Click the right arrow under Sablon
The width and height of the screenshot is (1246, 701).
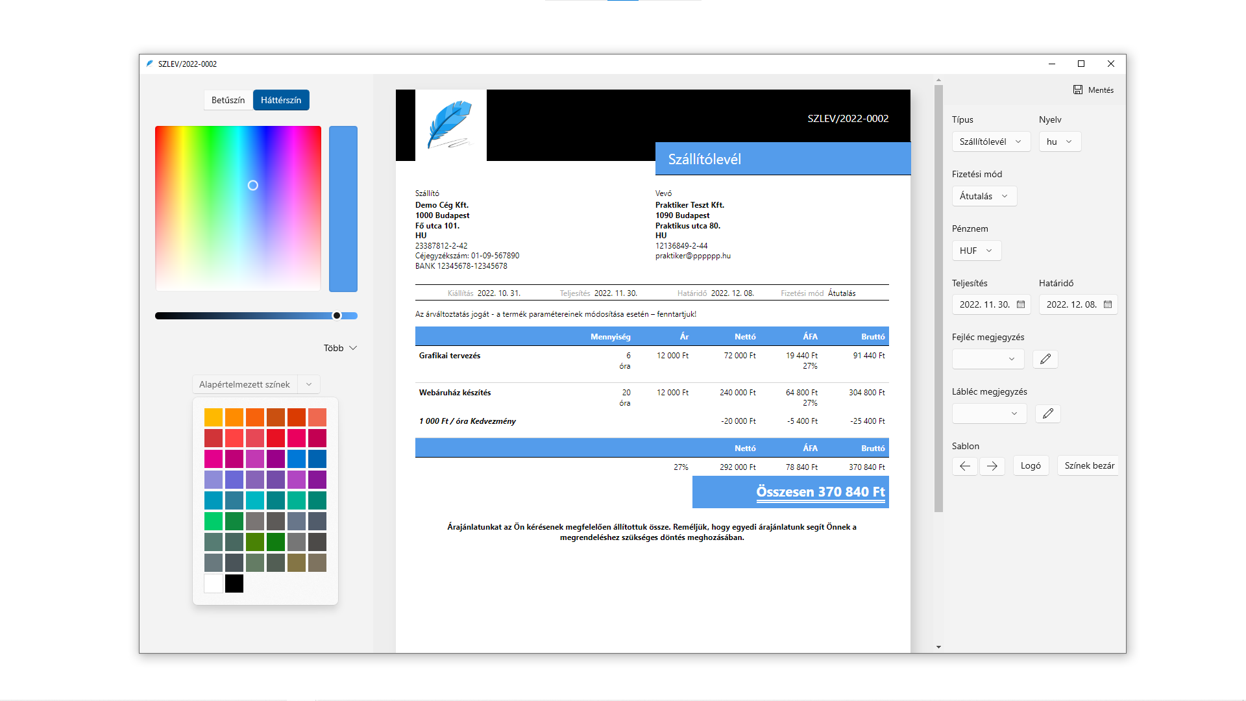click(992, 466)
